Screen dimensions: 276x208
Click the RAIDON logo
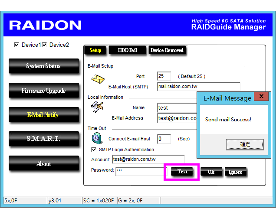45,25
